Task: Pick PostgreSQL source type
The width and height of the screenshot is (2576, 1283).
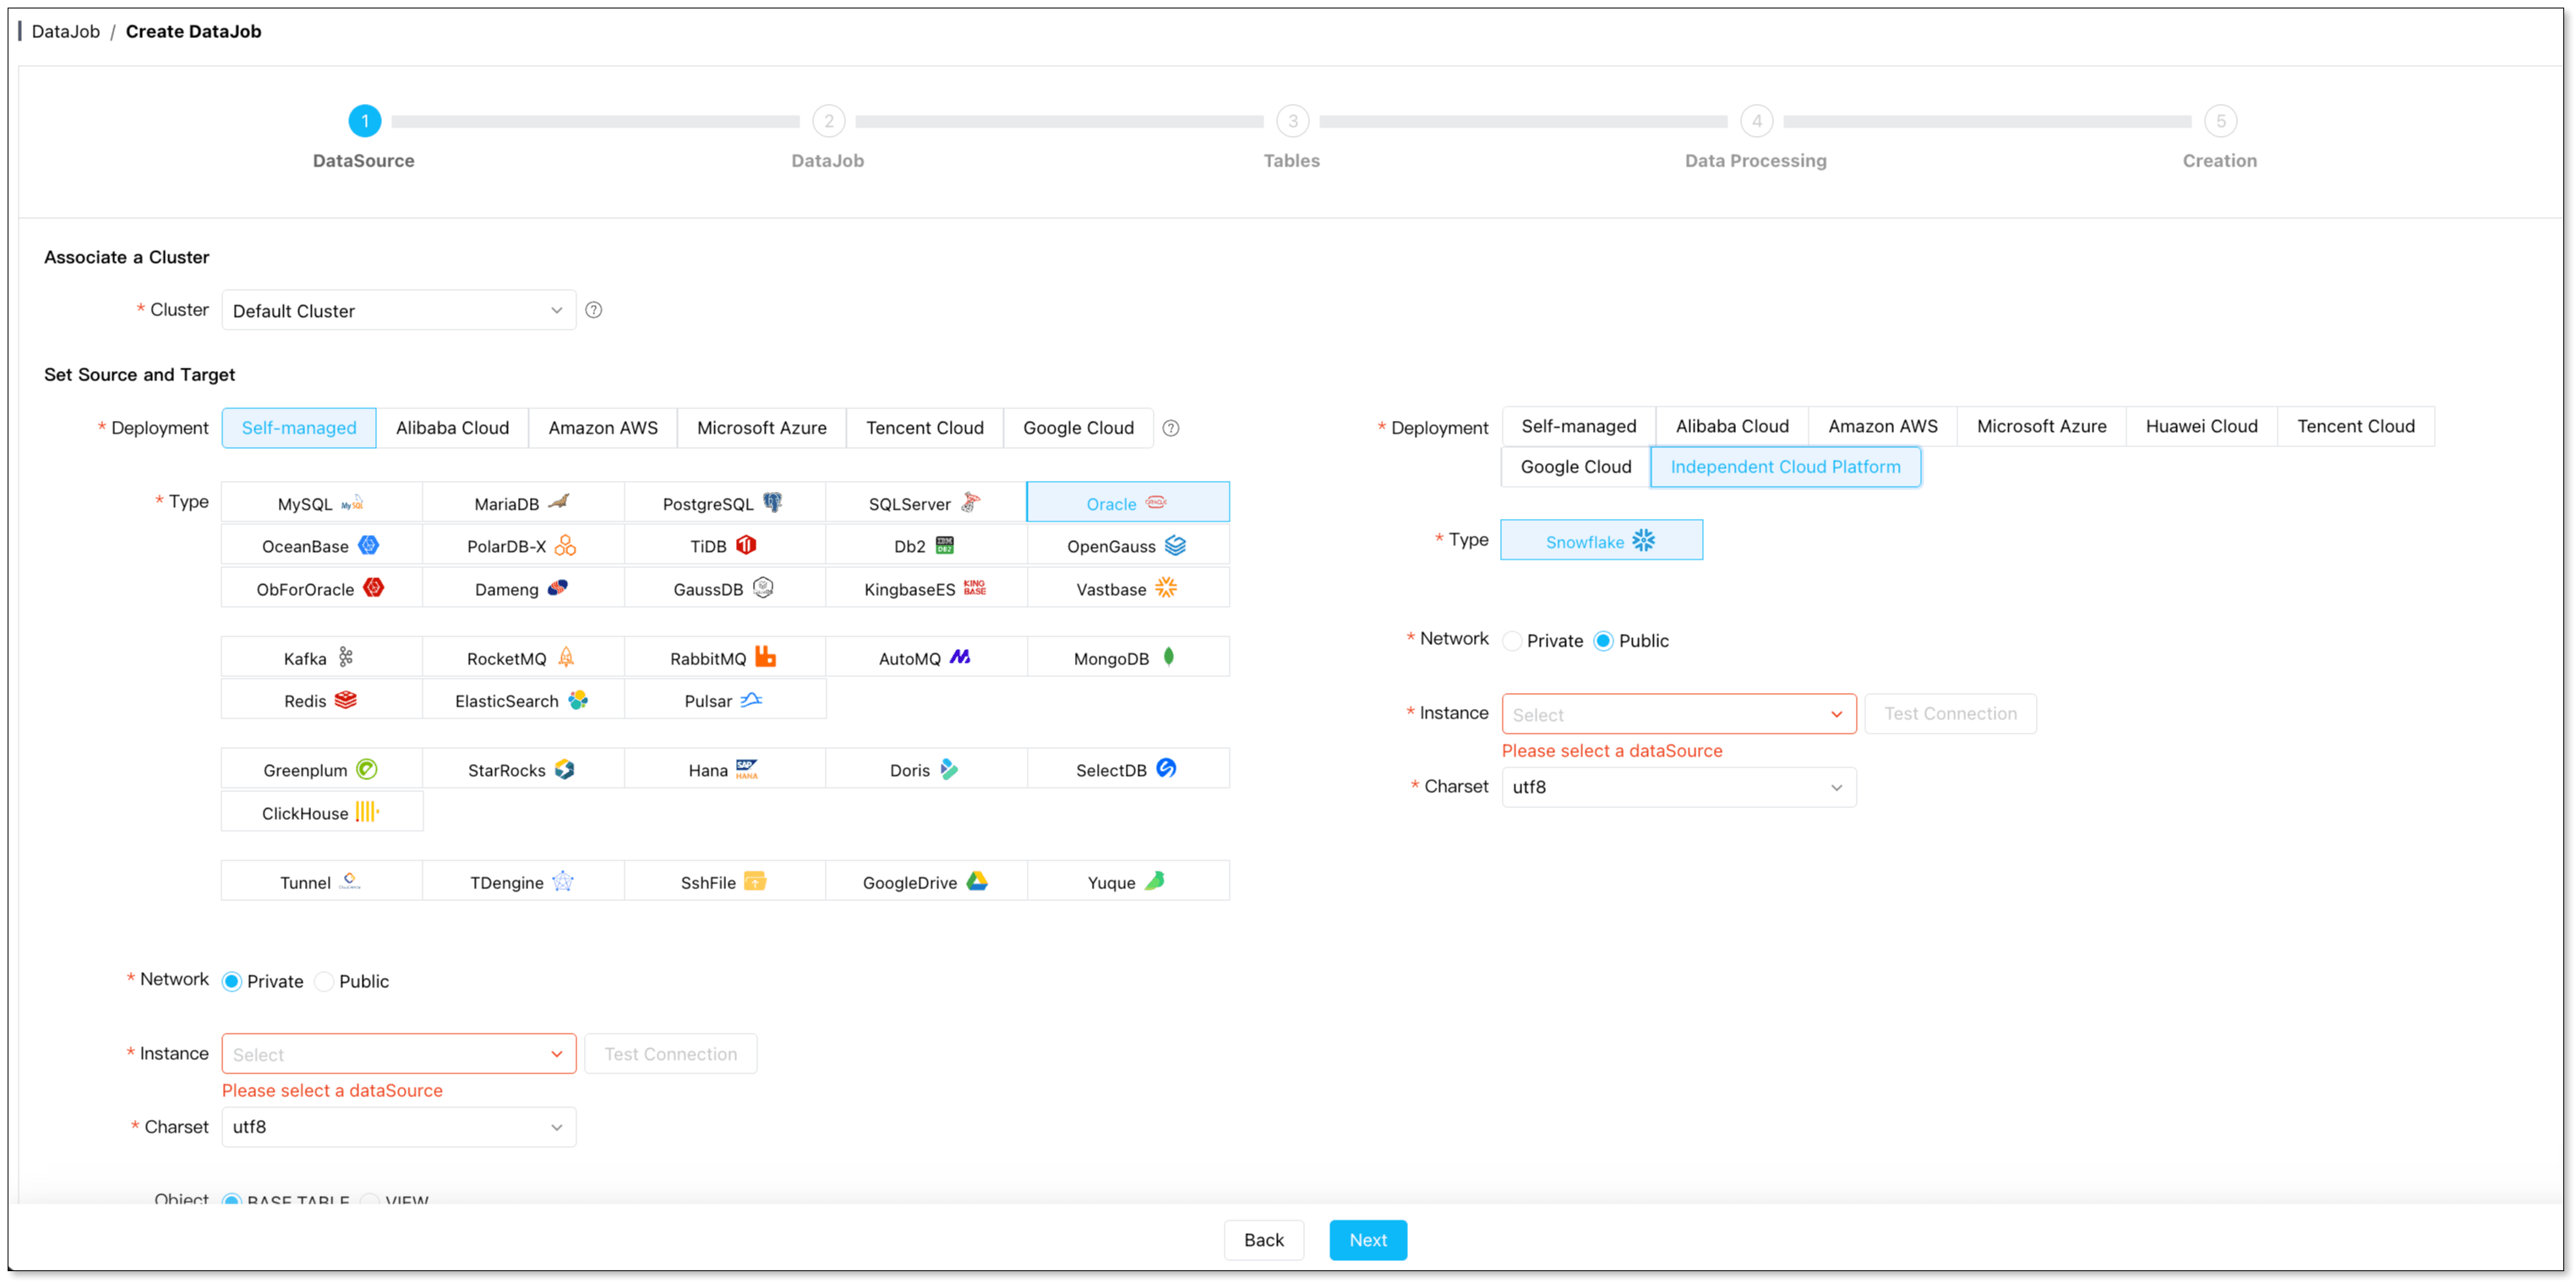Action: tap(724, 503)
